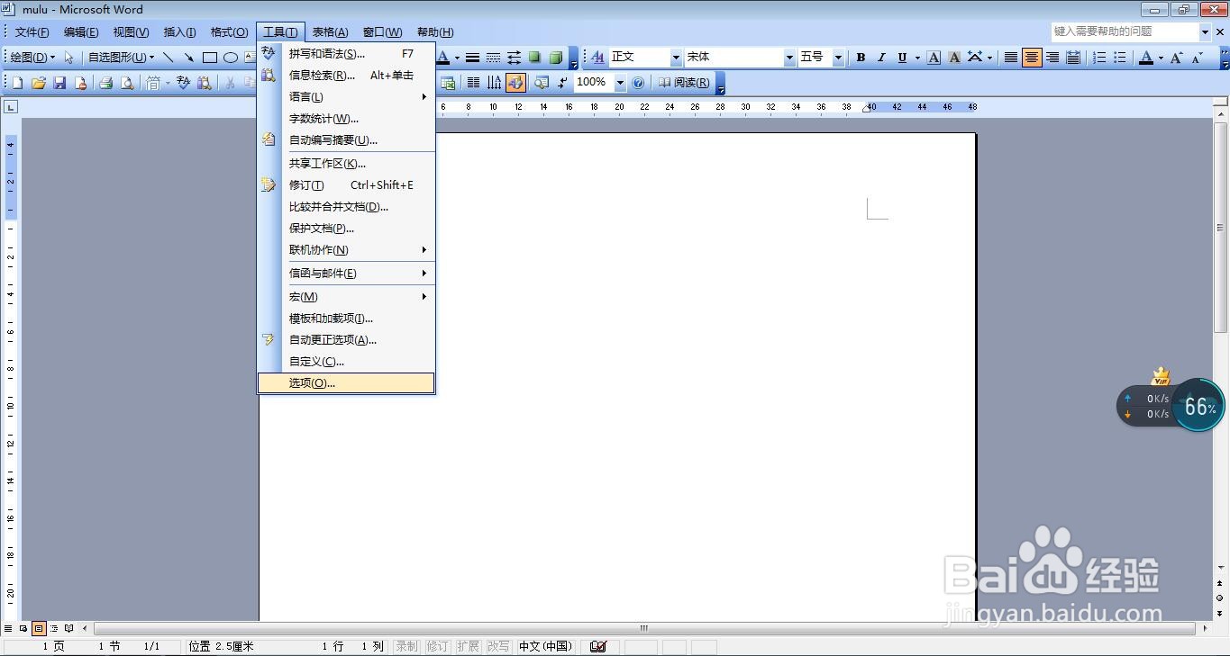This screenshot has height=656, width=1230.
Task: Open Arrow Style on drawing toolbar
Action: (514, 57)
